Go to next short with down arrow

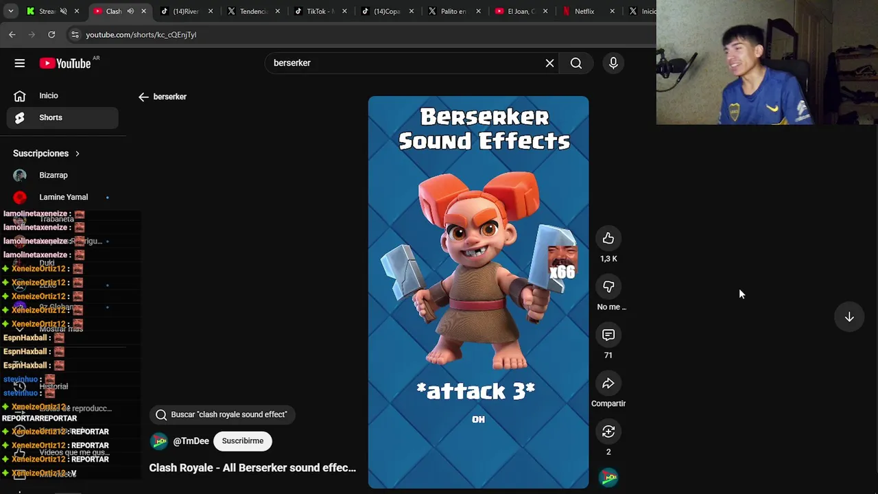(849, 317)
